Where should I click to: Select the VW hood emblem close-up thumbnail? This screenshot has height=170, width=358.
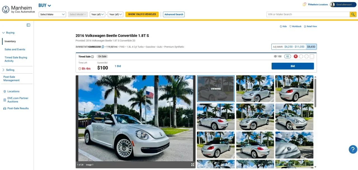[295, 145]
